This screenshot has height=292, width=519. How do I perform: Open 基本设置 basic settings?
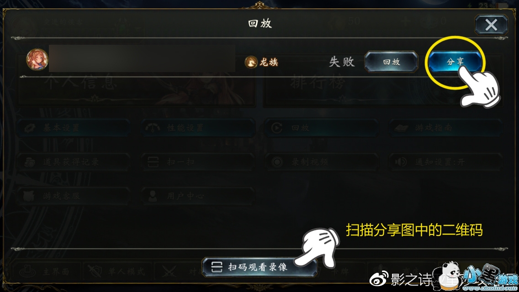(74, 128)
